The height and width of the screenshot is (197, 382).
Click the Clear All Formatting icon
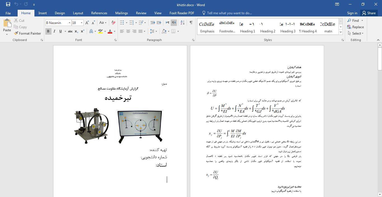tap(113, 23)
